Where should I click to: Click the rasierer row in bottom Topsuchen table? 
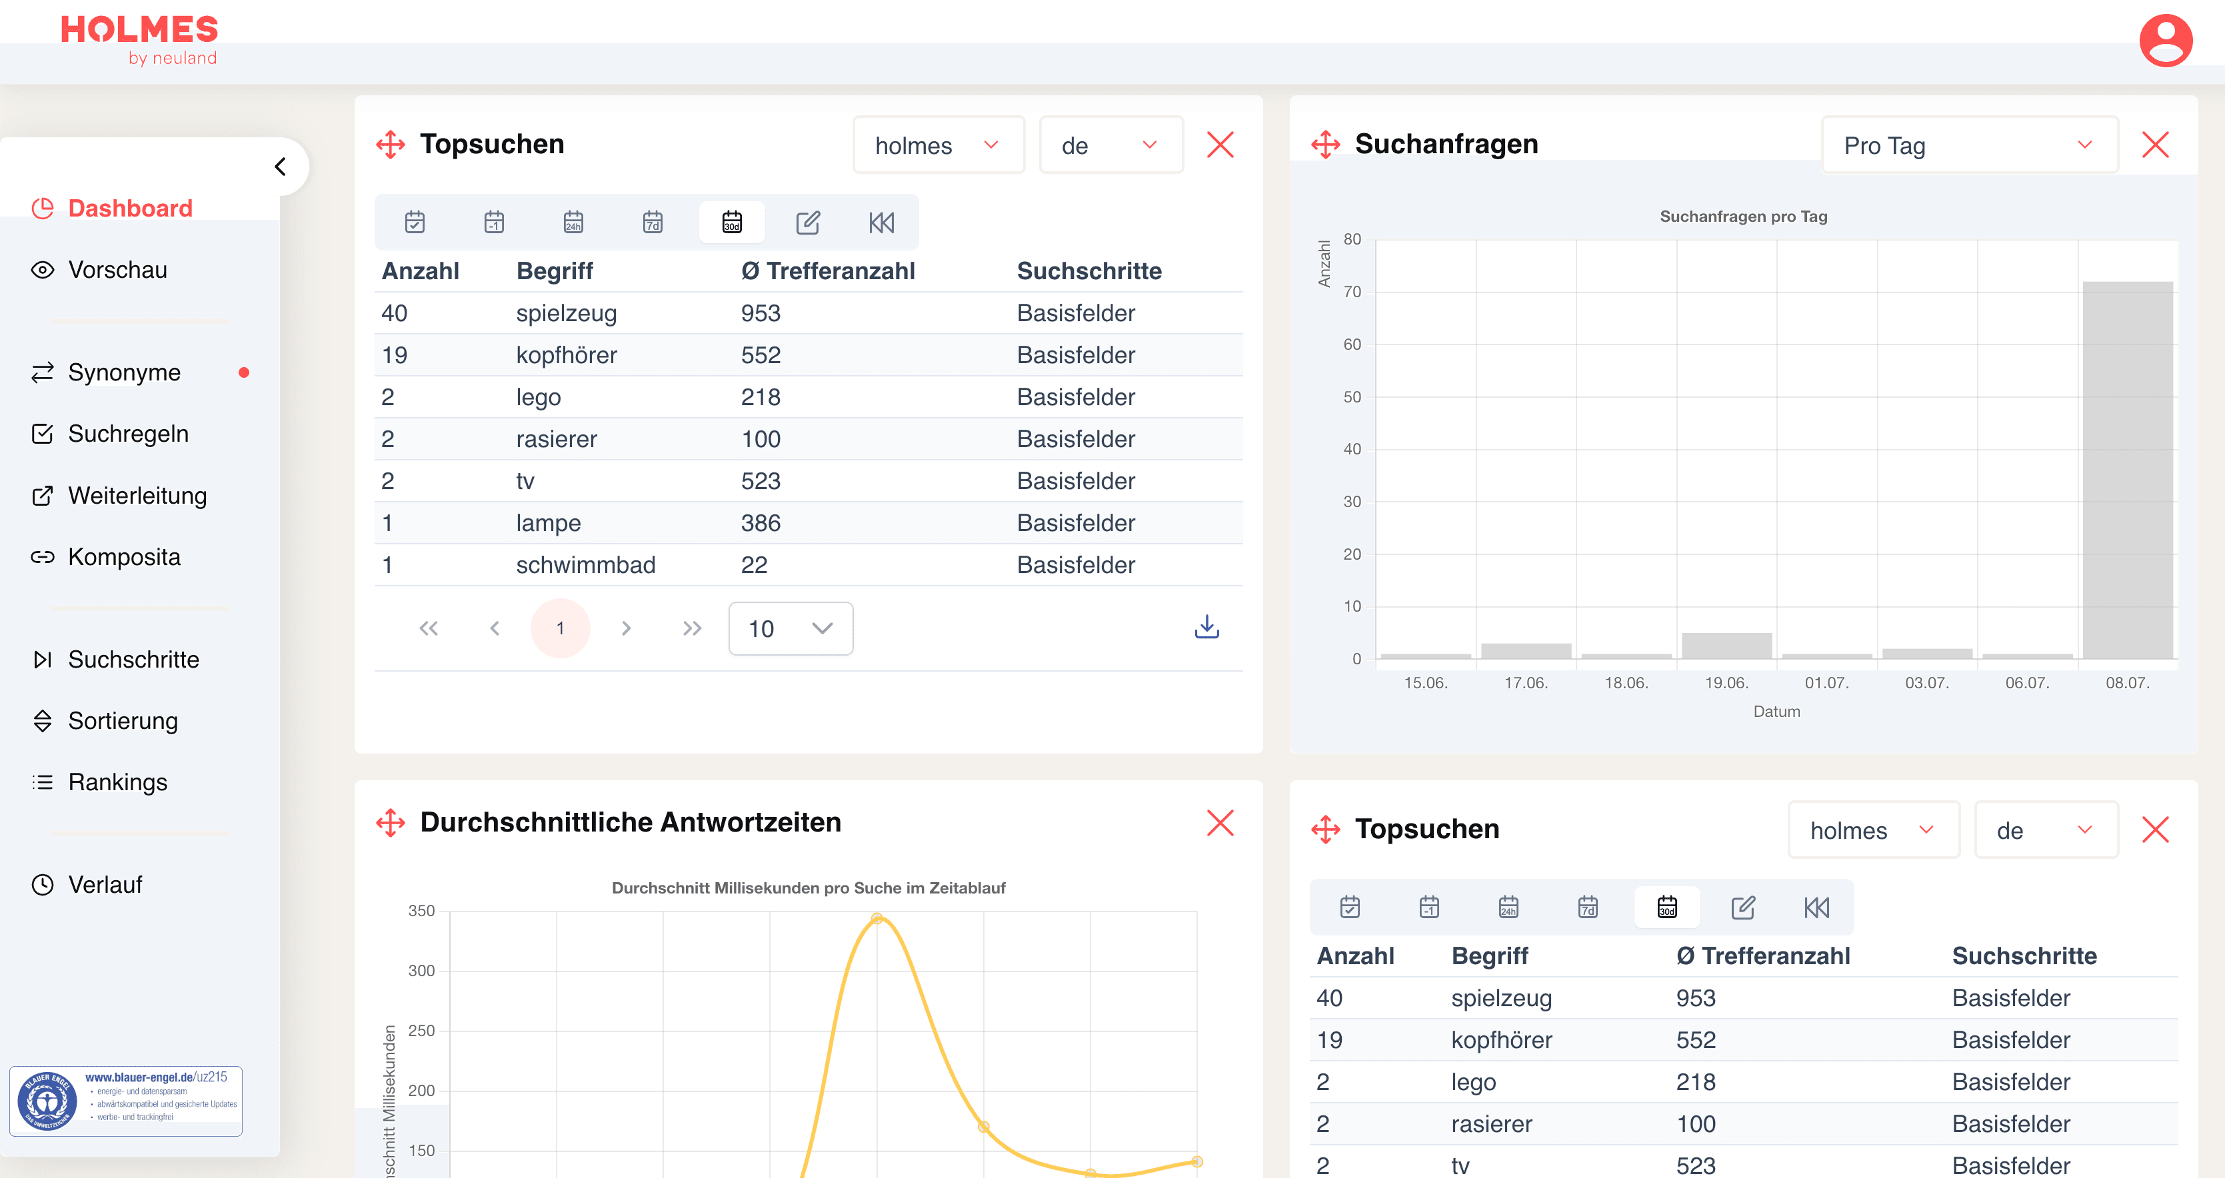1744,1123
